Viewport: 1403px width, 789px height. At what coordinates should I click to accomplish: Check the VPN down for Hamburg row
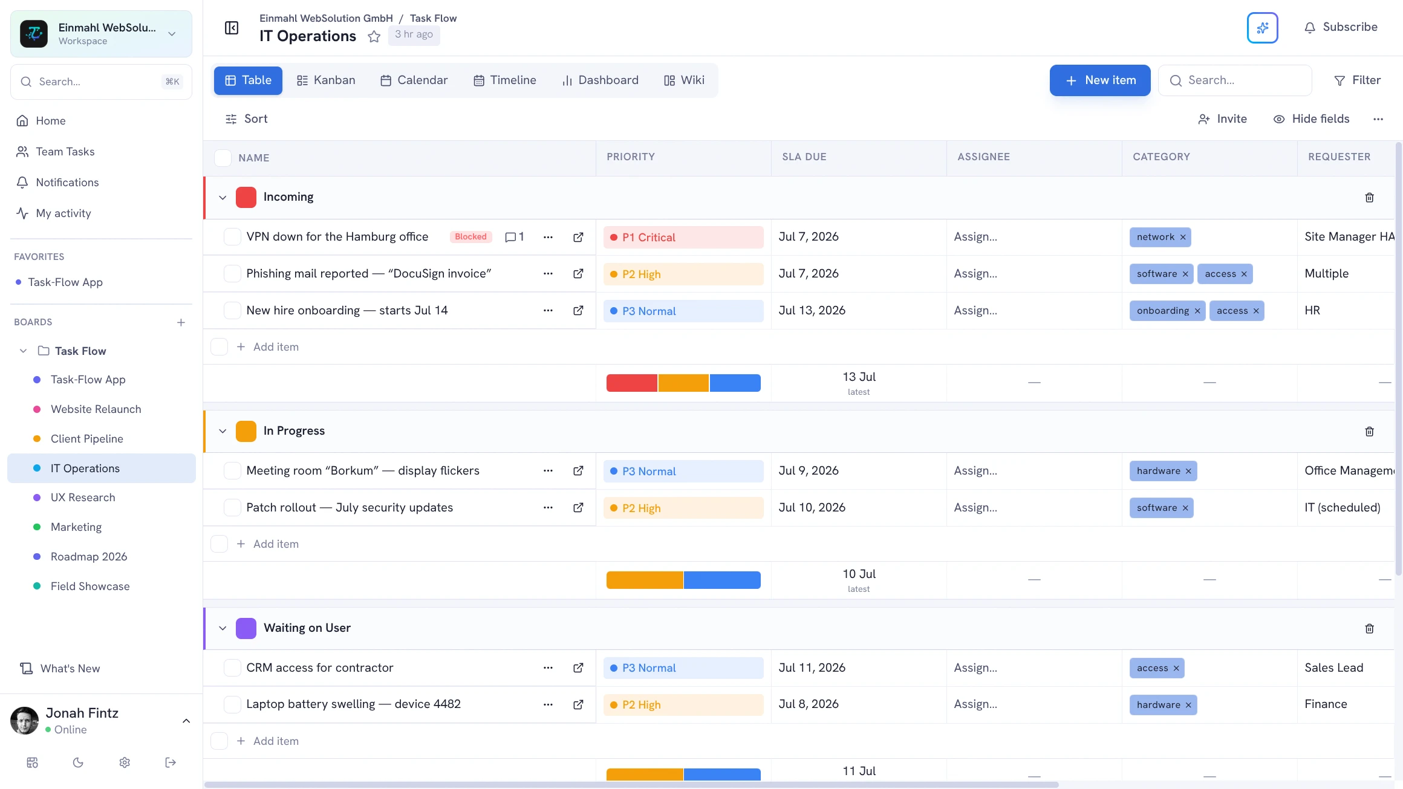click(232, 237)
